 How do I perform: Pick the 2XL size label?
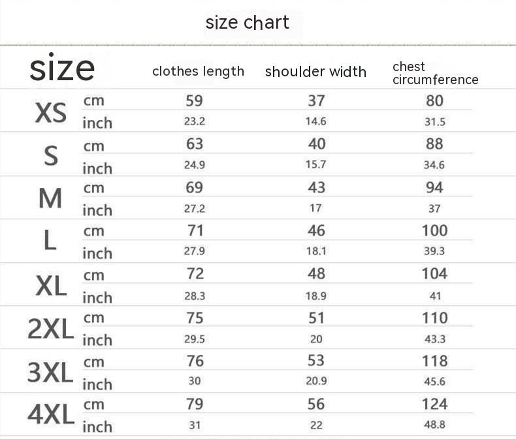tap(50, 329)
